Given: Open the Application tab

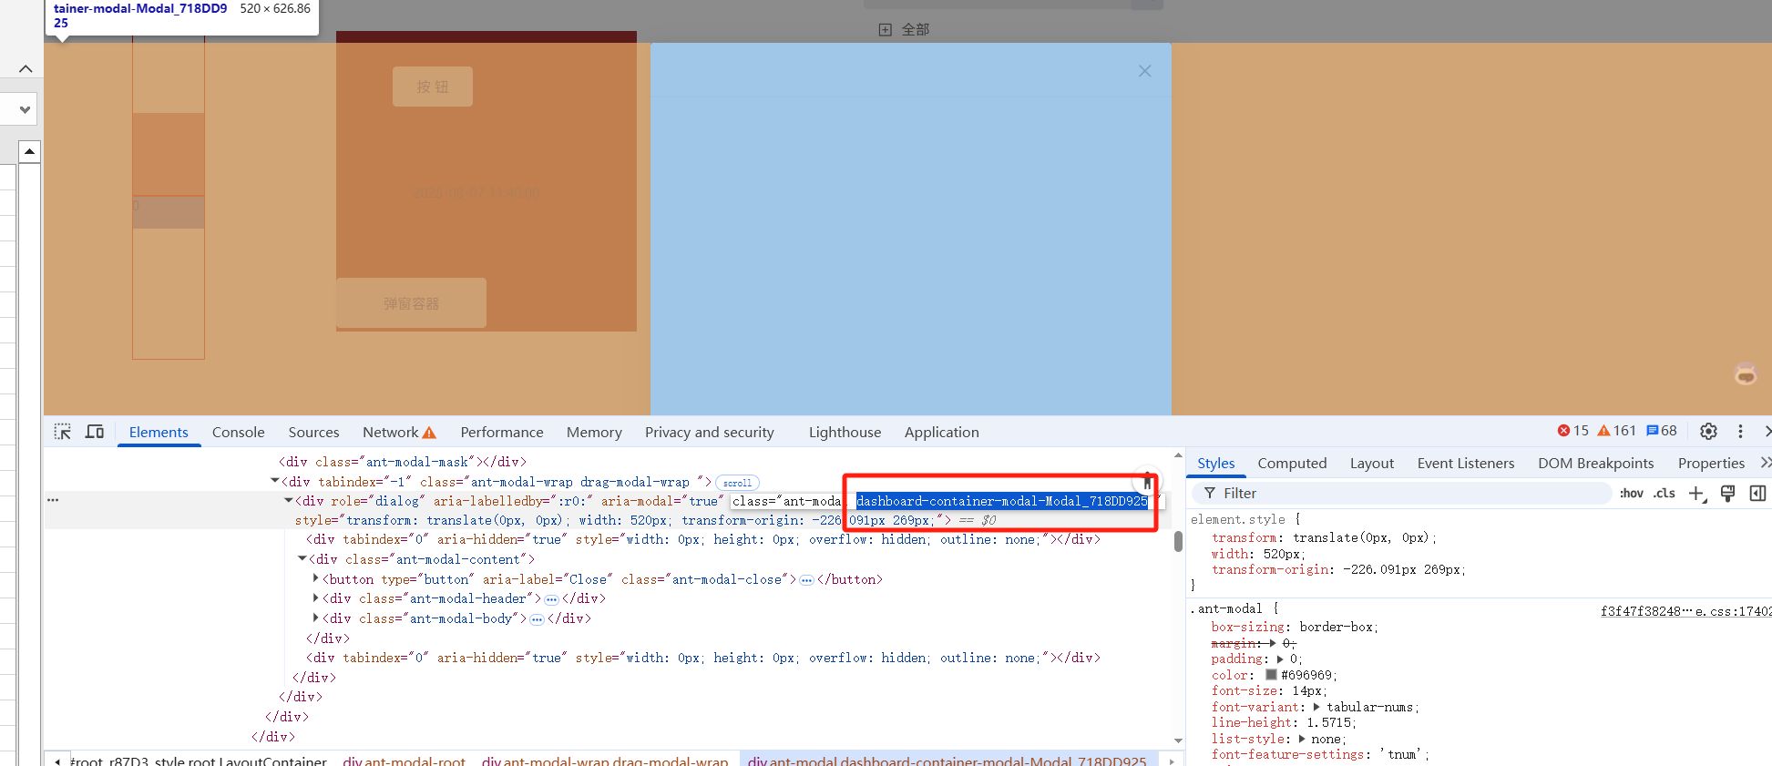Looking at the screenshot, I should pyautogui.click(x=941, y=432).
